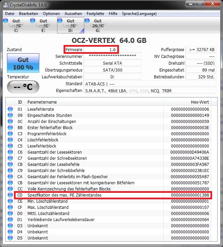
Task: Select drive D: in the disk bar
Action: click(x=71, y=25)
